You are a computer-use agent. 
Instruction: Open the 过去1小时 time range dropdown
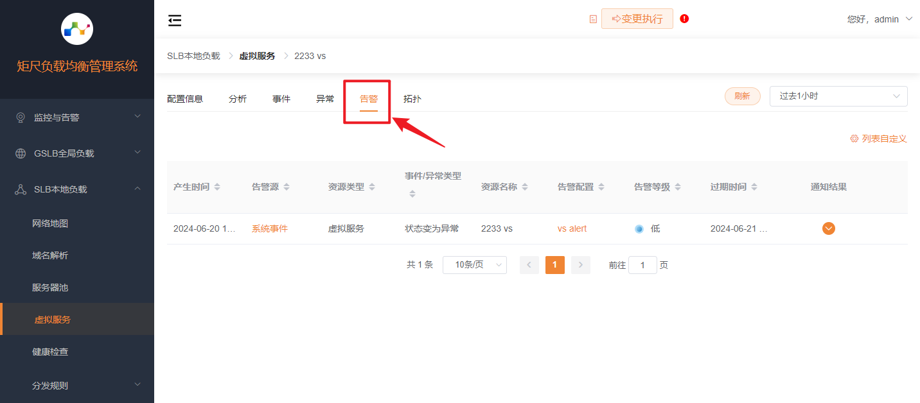pos(838,96)
